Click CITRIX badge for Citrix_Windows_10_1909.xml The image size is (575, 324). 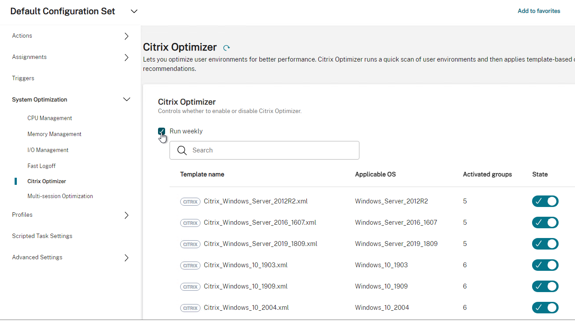click(x=190, y=287)
